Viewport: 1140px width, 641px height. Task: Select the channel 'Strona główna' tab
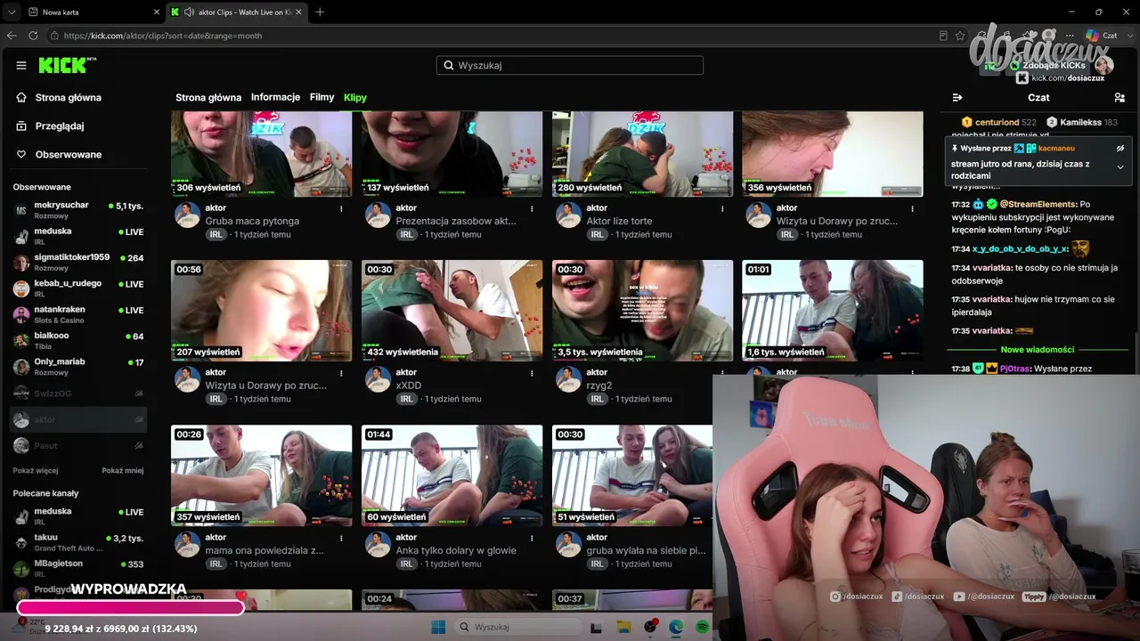tap(208, 97)
